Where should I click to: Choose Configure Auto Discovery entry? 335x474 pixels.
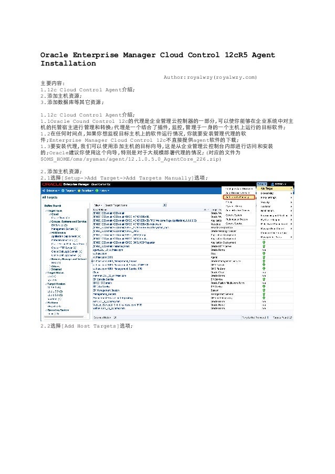(x=239, y=188)
